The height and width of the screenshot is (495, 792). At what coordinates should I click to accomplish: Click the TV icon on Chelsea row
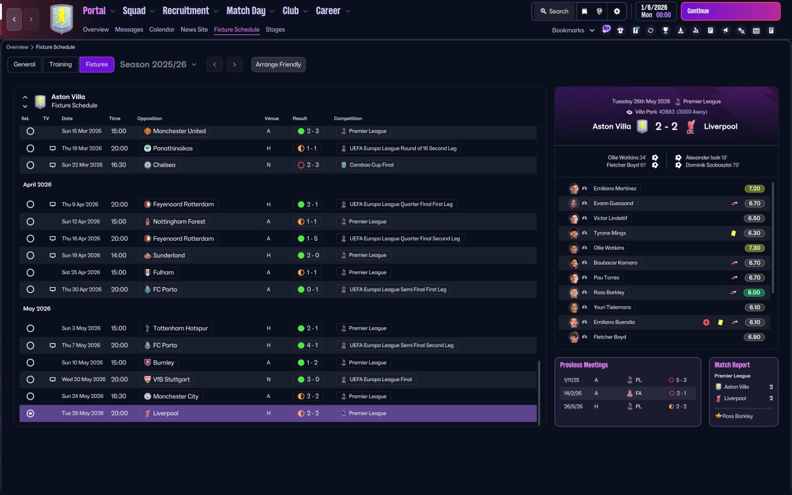pyautogui.click(x=53, y=165)
